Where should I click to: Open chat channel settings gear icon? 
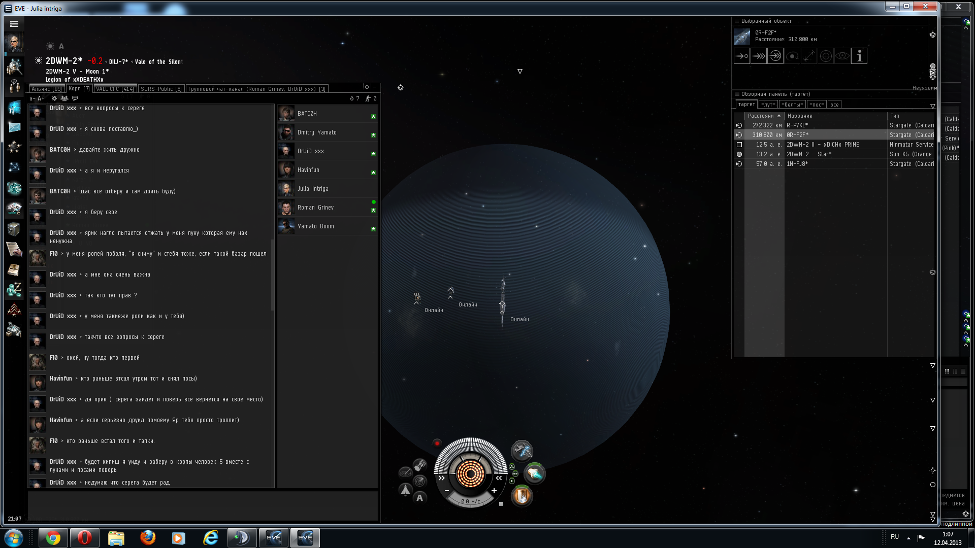coord(54,98)
